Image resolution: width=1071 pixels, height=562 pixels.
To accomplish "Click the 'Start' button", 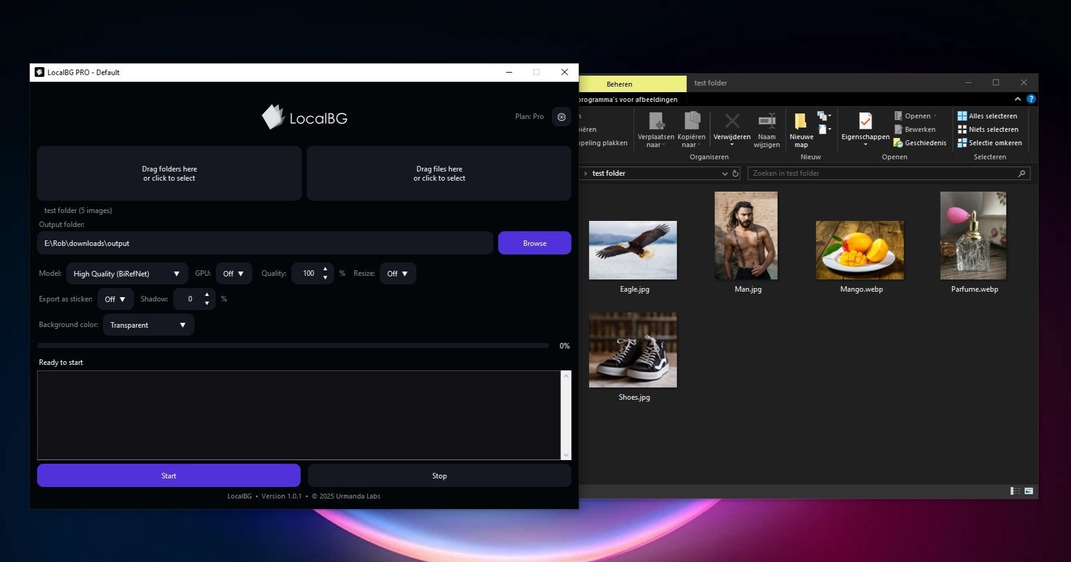I will click(168, 475).
